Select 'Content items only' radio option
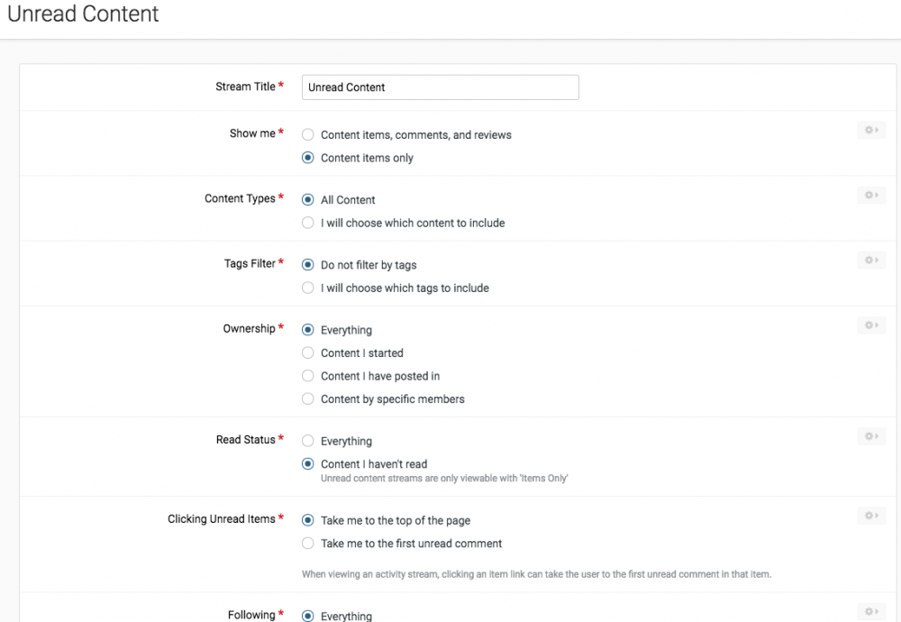Image resolution: width=901 pixels, height=622 pixels. click(x=308, y=158)
